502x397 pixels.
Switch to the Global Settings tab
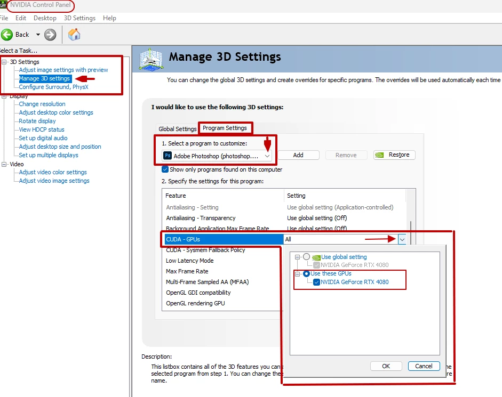click(x=177, y=129)
